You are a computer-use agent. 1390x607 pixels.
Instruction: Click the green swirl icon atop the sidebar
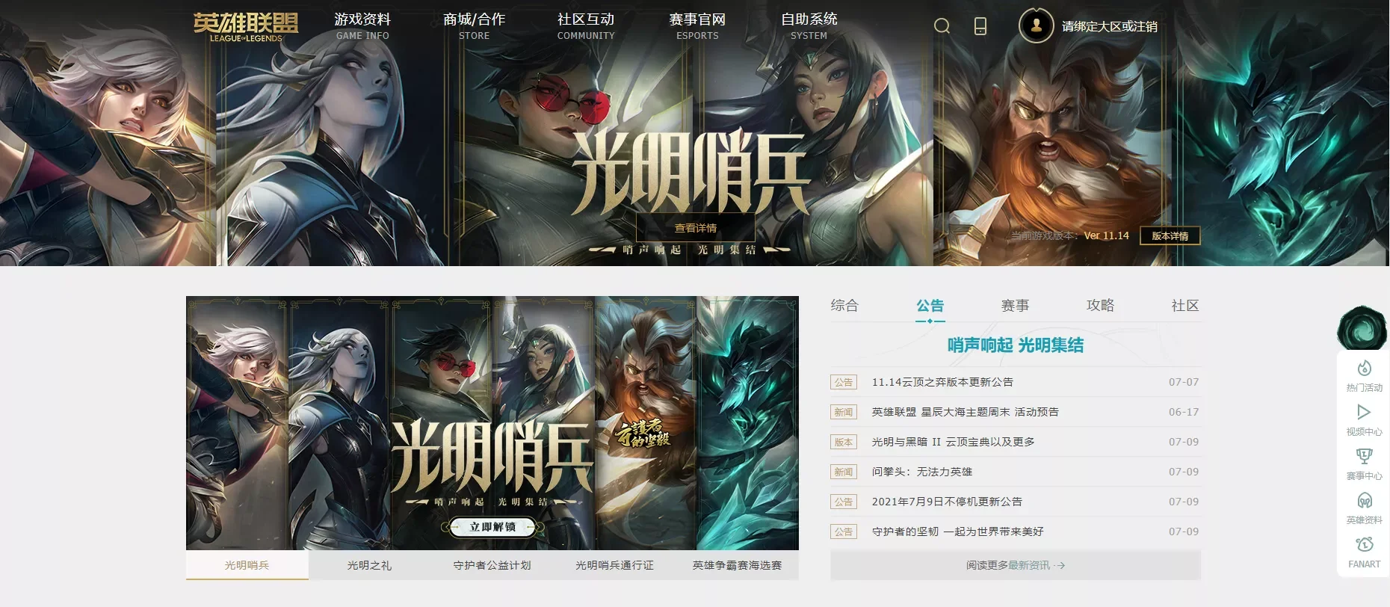tap(1362, 327)
